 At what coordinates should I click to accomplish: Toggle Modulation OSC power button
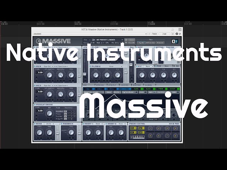pos(35,104)
